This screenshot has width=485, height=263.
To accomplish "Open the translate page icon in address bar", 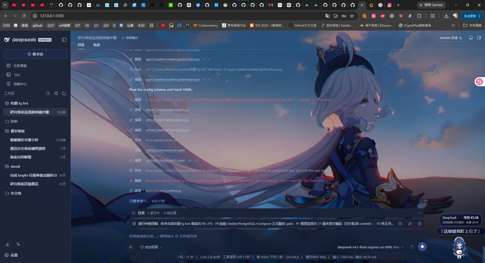I will [327, 16].
